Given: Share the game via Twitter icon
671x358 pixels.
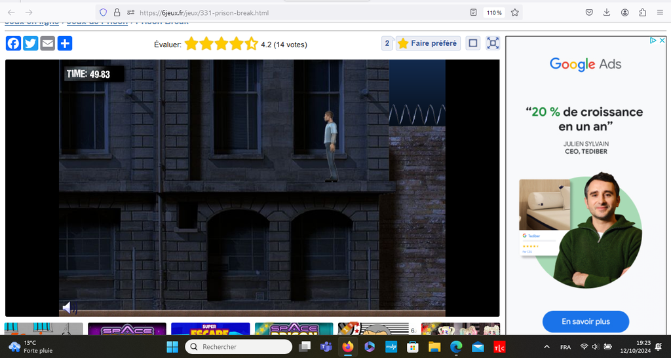Looking at the screenshot, I should [30, 44].
